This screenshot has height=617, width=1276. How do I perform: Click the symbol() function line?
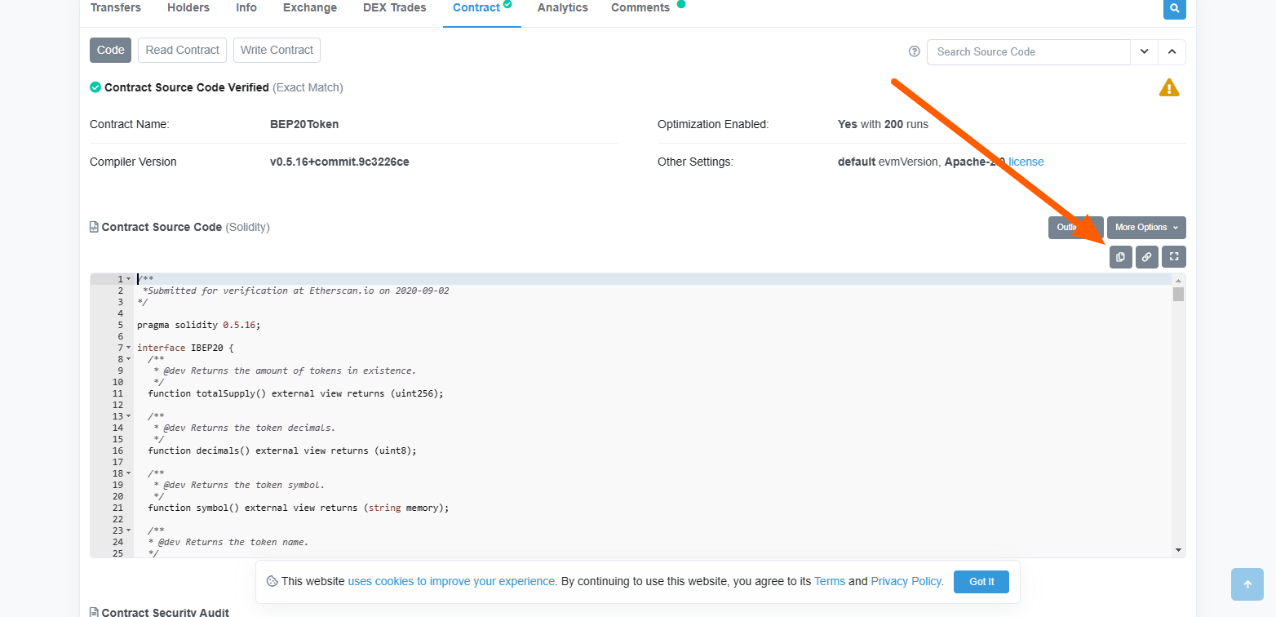[x=299, y=508]
